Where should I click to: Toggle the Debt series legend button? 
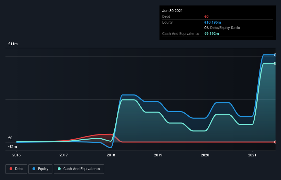[16, 169]
